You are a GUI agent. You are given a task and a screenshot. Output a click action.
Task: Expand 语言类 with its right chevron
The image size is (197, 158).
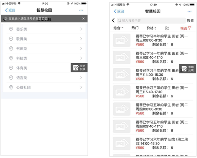(x=81, y=78)
